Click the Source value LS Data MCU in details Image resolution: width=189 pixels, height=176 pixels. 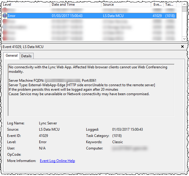coord(49,129)
